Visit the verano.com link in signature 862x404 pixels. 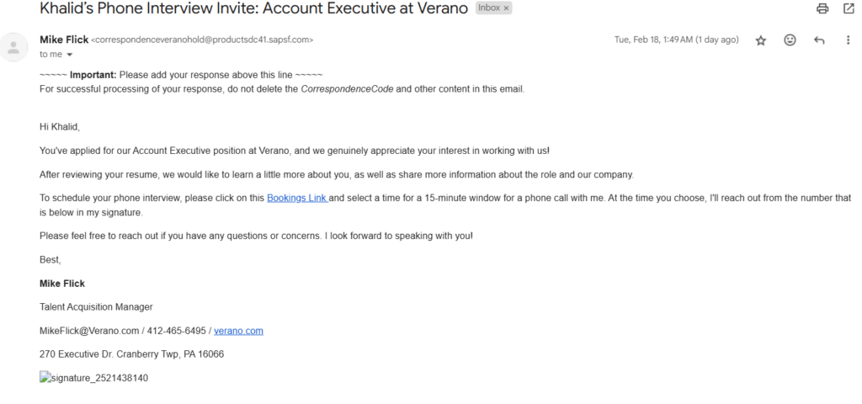[238, 331]
